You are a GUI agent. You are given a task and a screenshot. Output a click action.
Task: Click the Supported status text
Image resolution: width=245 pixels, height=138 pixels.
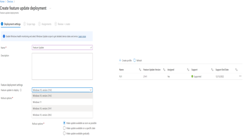(x=197, y=77)
